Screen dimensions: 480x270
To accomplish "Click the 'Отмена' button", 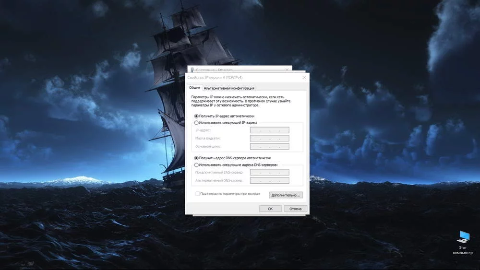I will click(x=295, y=209).
